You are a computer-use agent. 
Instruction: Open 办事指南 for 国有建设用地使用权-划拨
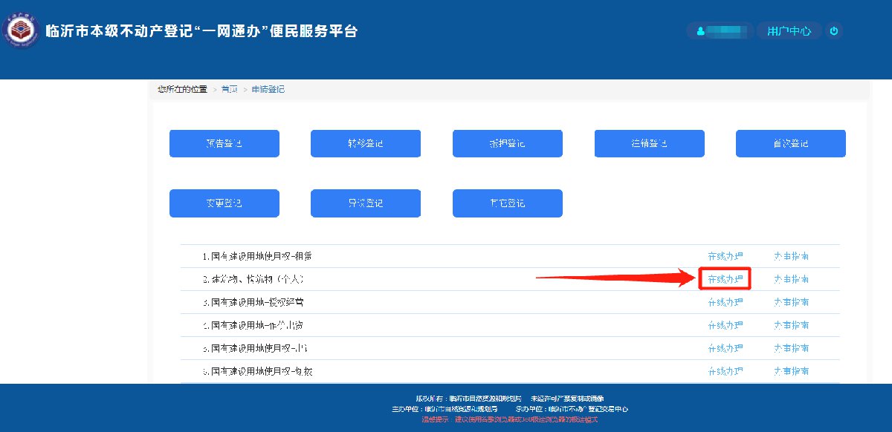tap(791, 371)
